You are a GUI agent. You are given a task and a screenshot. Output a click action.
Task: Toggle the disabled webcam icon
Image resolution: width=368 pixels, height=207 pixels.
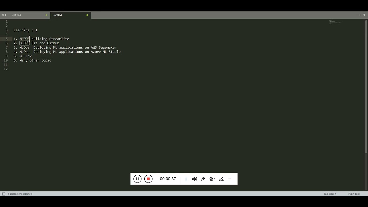tap(211, 179)
